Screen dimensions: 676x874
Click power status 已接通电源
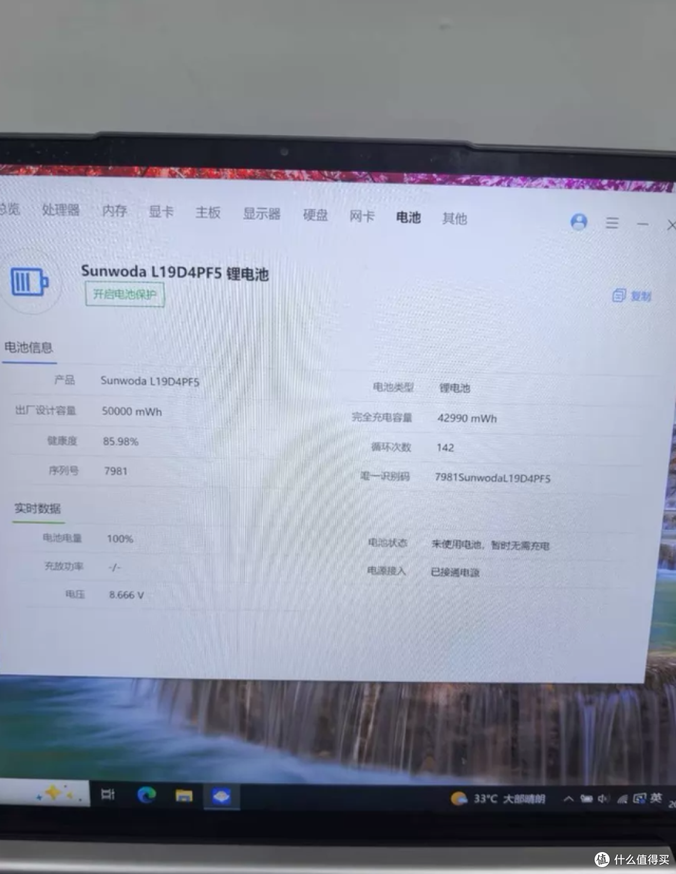pos(455,572)
